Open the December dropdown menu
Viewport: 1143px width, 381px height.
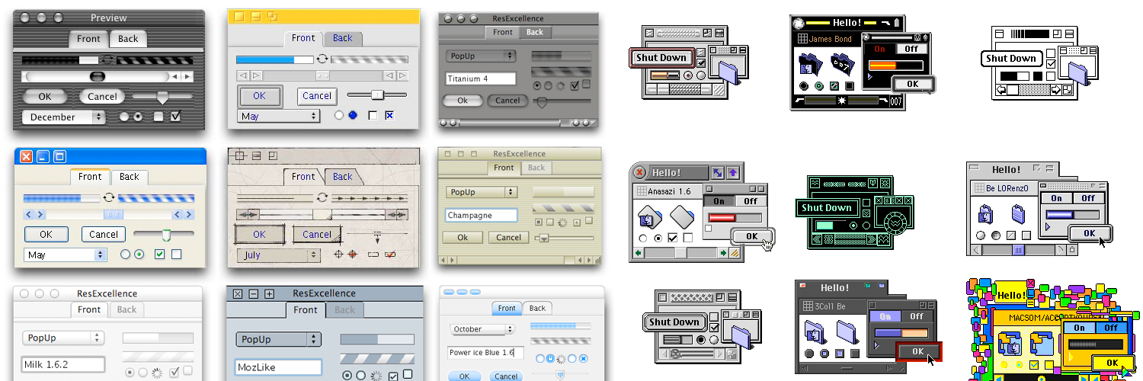64,117
